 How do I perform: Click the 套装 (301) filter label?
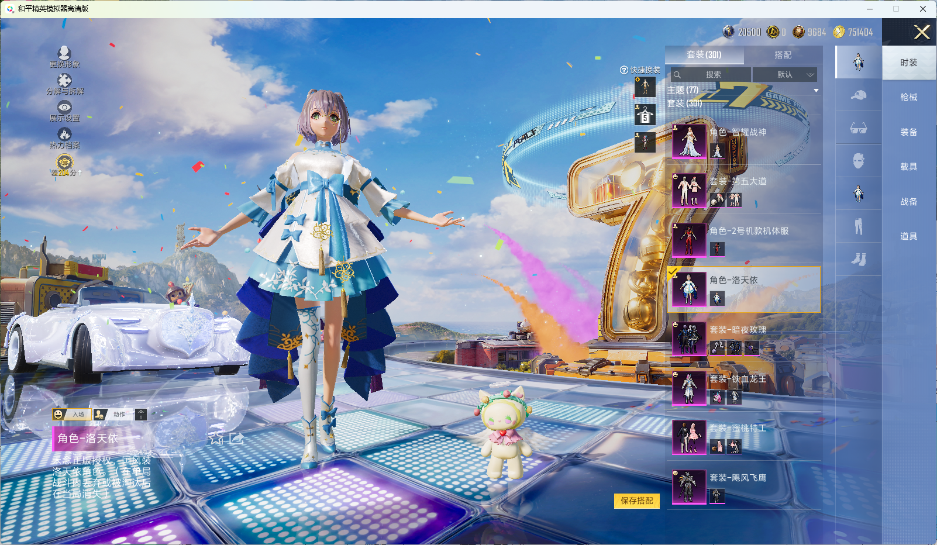tap(685, 104)
